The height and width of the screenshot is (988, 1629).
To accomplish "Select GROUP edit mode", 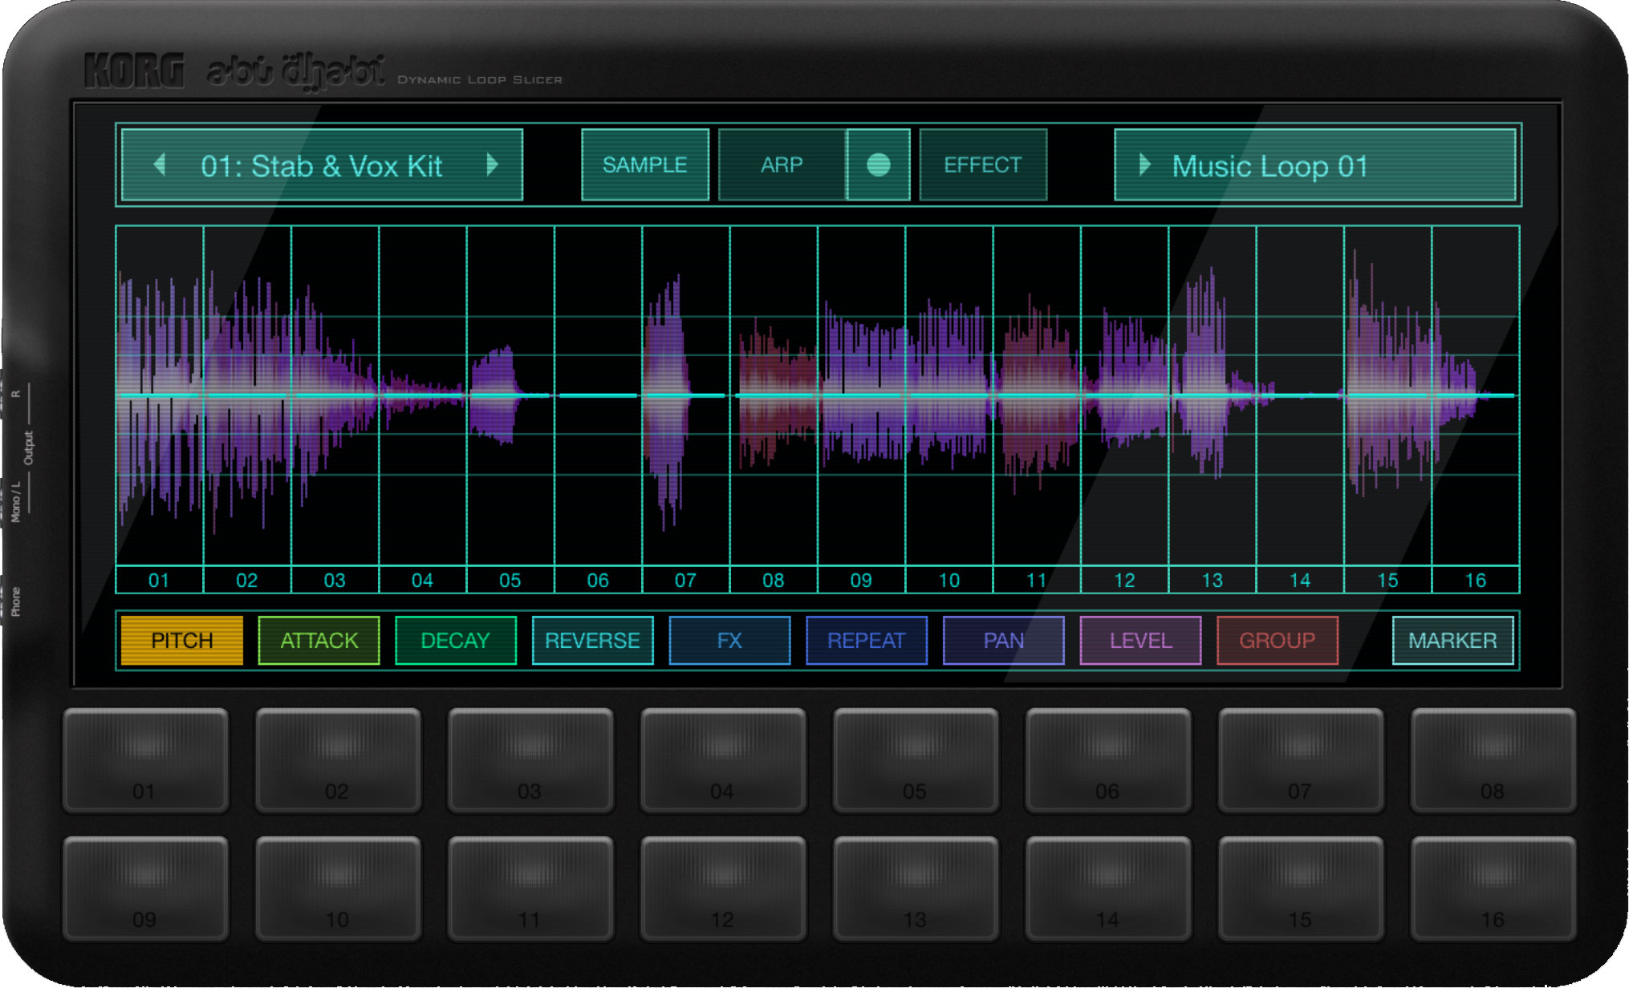I will click(x=1278, y=640).
